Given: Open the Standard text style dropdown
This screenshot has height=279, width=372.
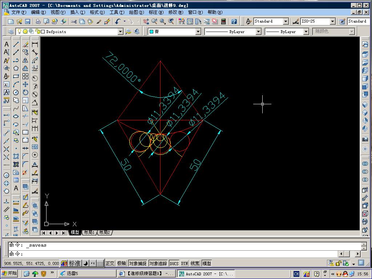Looking at the screenshot, I should [286, 21].
